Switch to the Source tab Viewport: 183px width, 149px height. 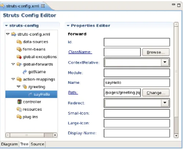37,144
